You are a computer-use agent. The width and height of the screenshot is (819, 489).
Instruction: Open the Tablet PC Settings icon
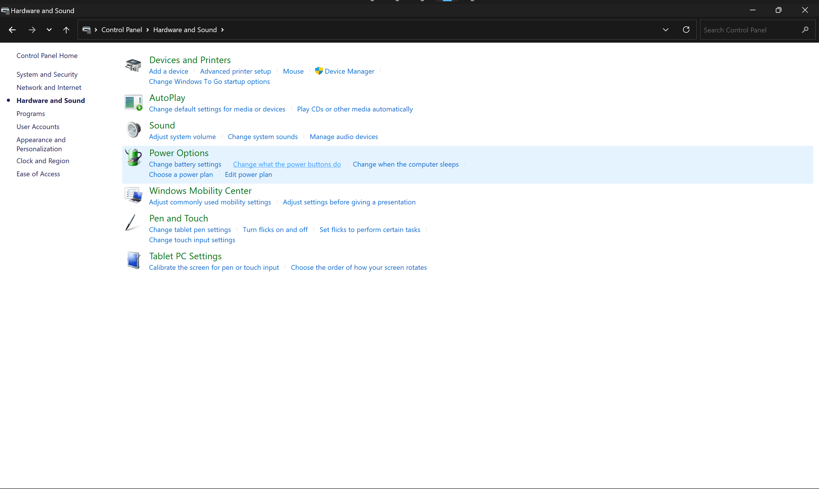[x=133, y=260]
